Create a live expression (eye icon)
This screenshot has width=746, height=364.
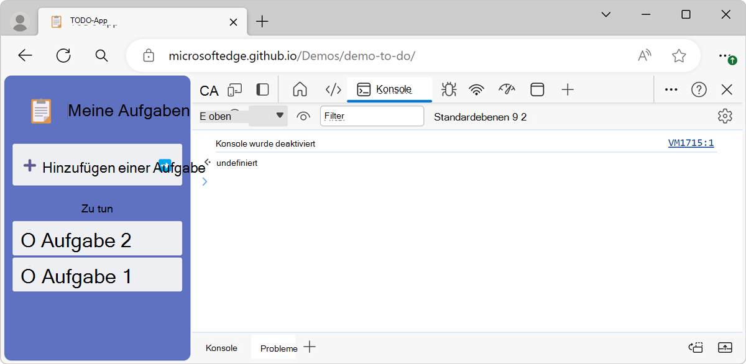click(x=303, y=116)
